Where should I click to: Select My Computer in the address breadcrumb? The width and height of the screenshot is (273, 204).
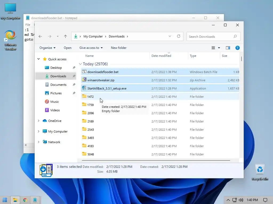pyautogui.click(x=93, y=36)
